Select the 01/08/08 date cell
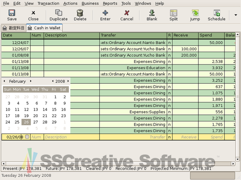The image size is (241, 180). coord(16,55)
